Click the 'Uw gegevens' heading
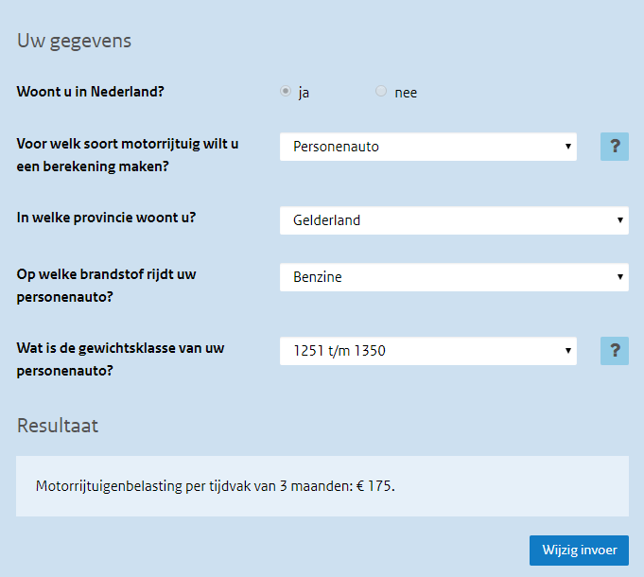Image resolution: width=644 pixels, height=577 pixels. pyautogui.click(x=74, y=41)
